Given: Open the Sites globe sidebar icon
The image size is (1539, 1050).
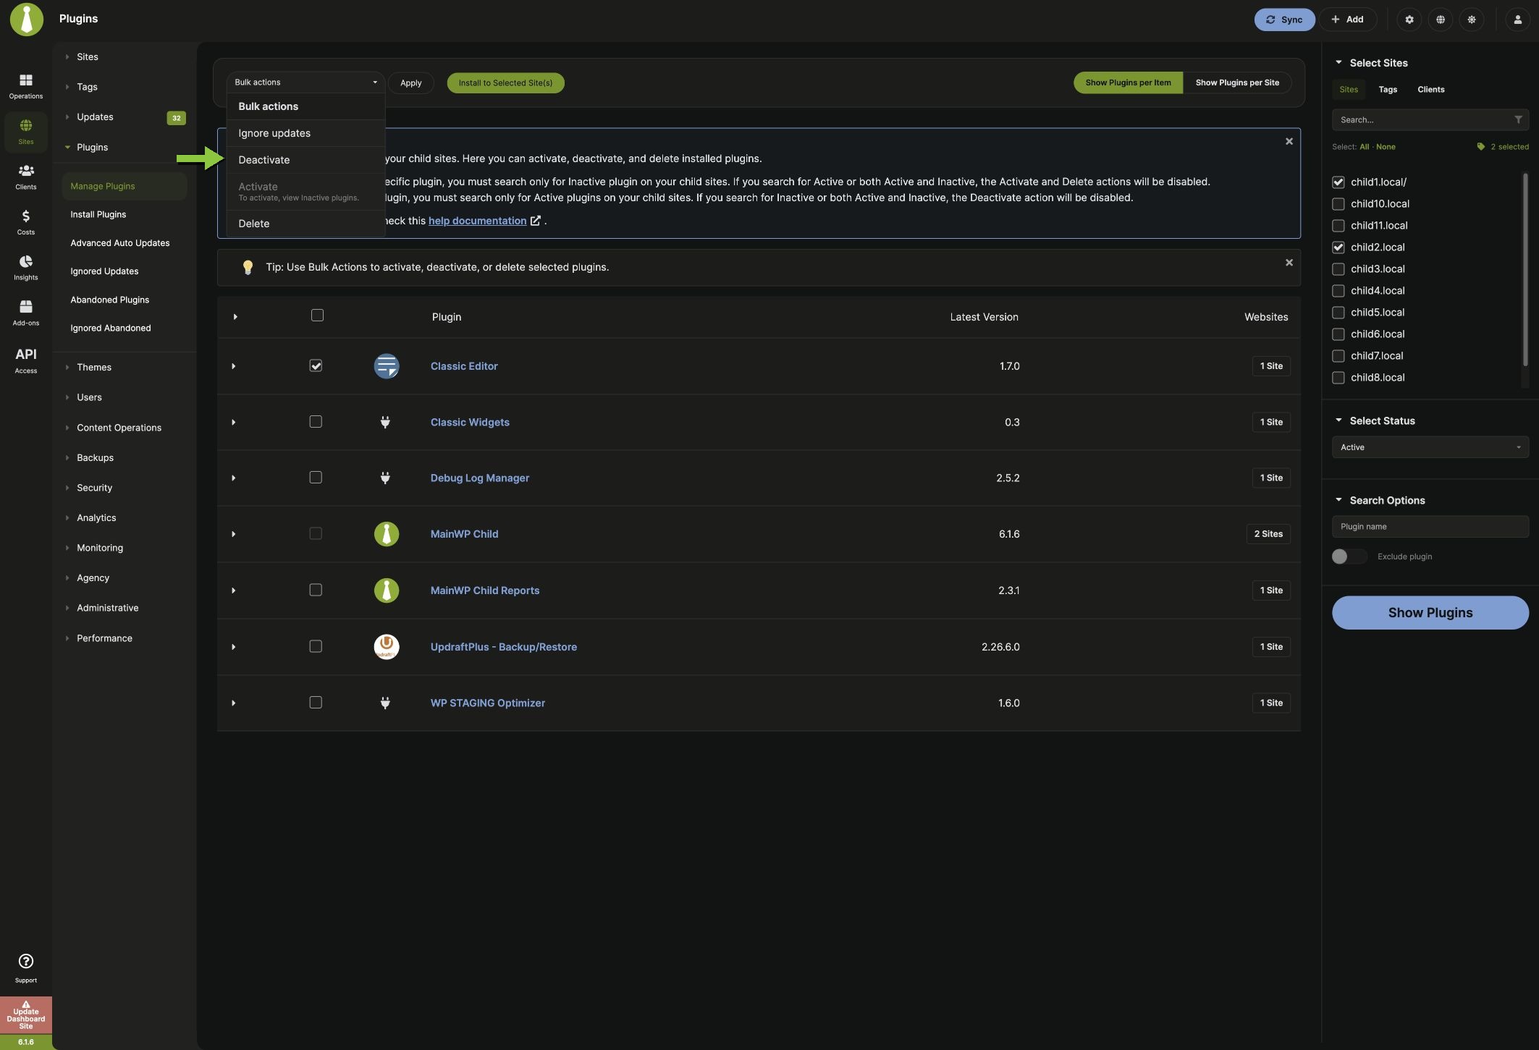Looking at the screenshot, I should 25,132.
